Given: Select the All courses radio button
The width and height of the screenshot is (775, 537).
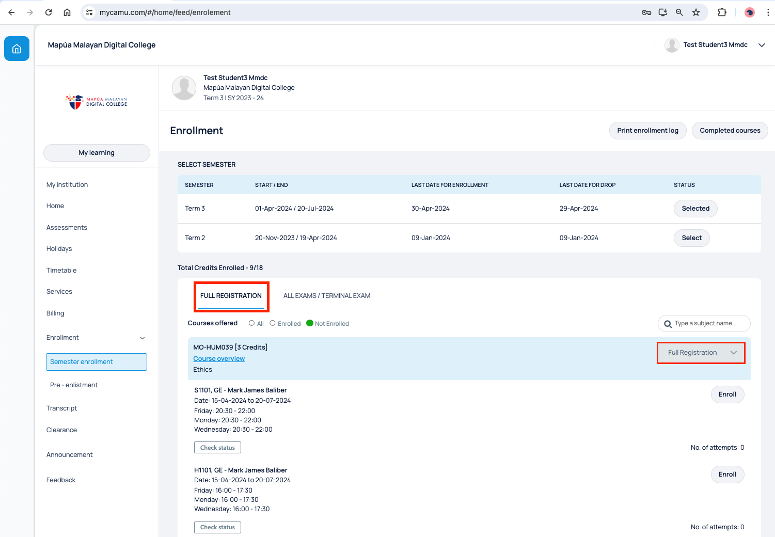Looking at the screenshot, I should click(x=252, y=323).
